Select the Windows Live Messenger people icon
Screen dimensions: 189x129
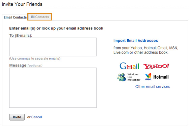tap(122, 77)
